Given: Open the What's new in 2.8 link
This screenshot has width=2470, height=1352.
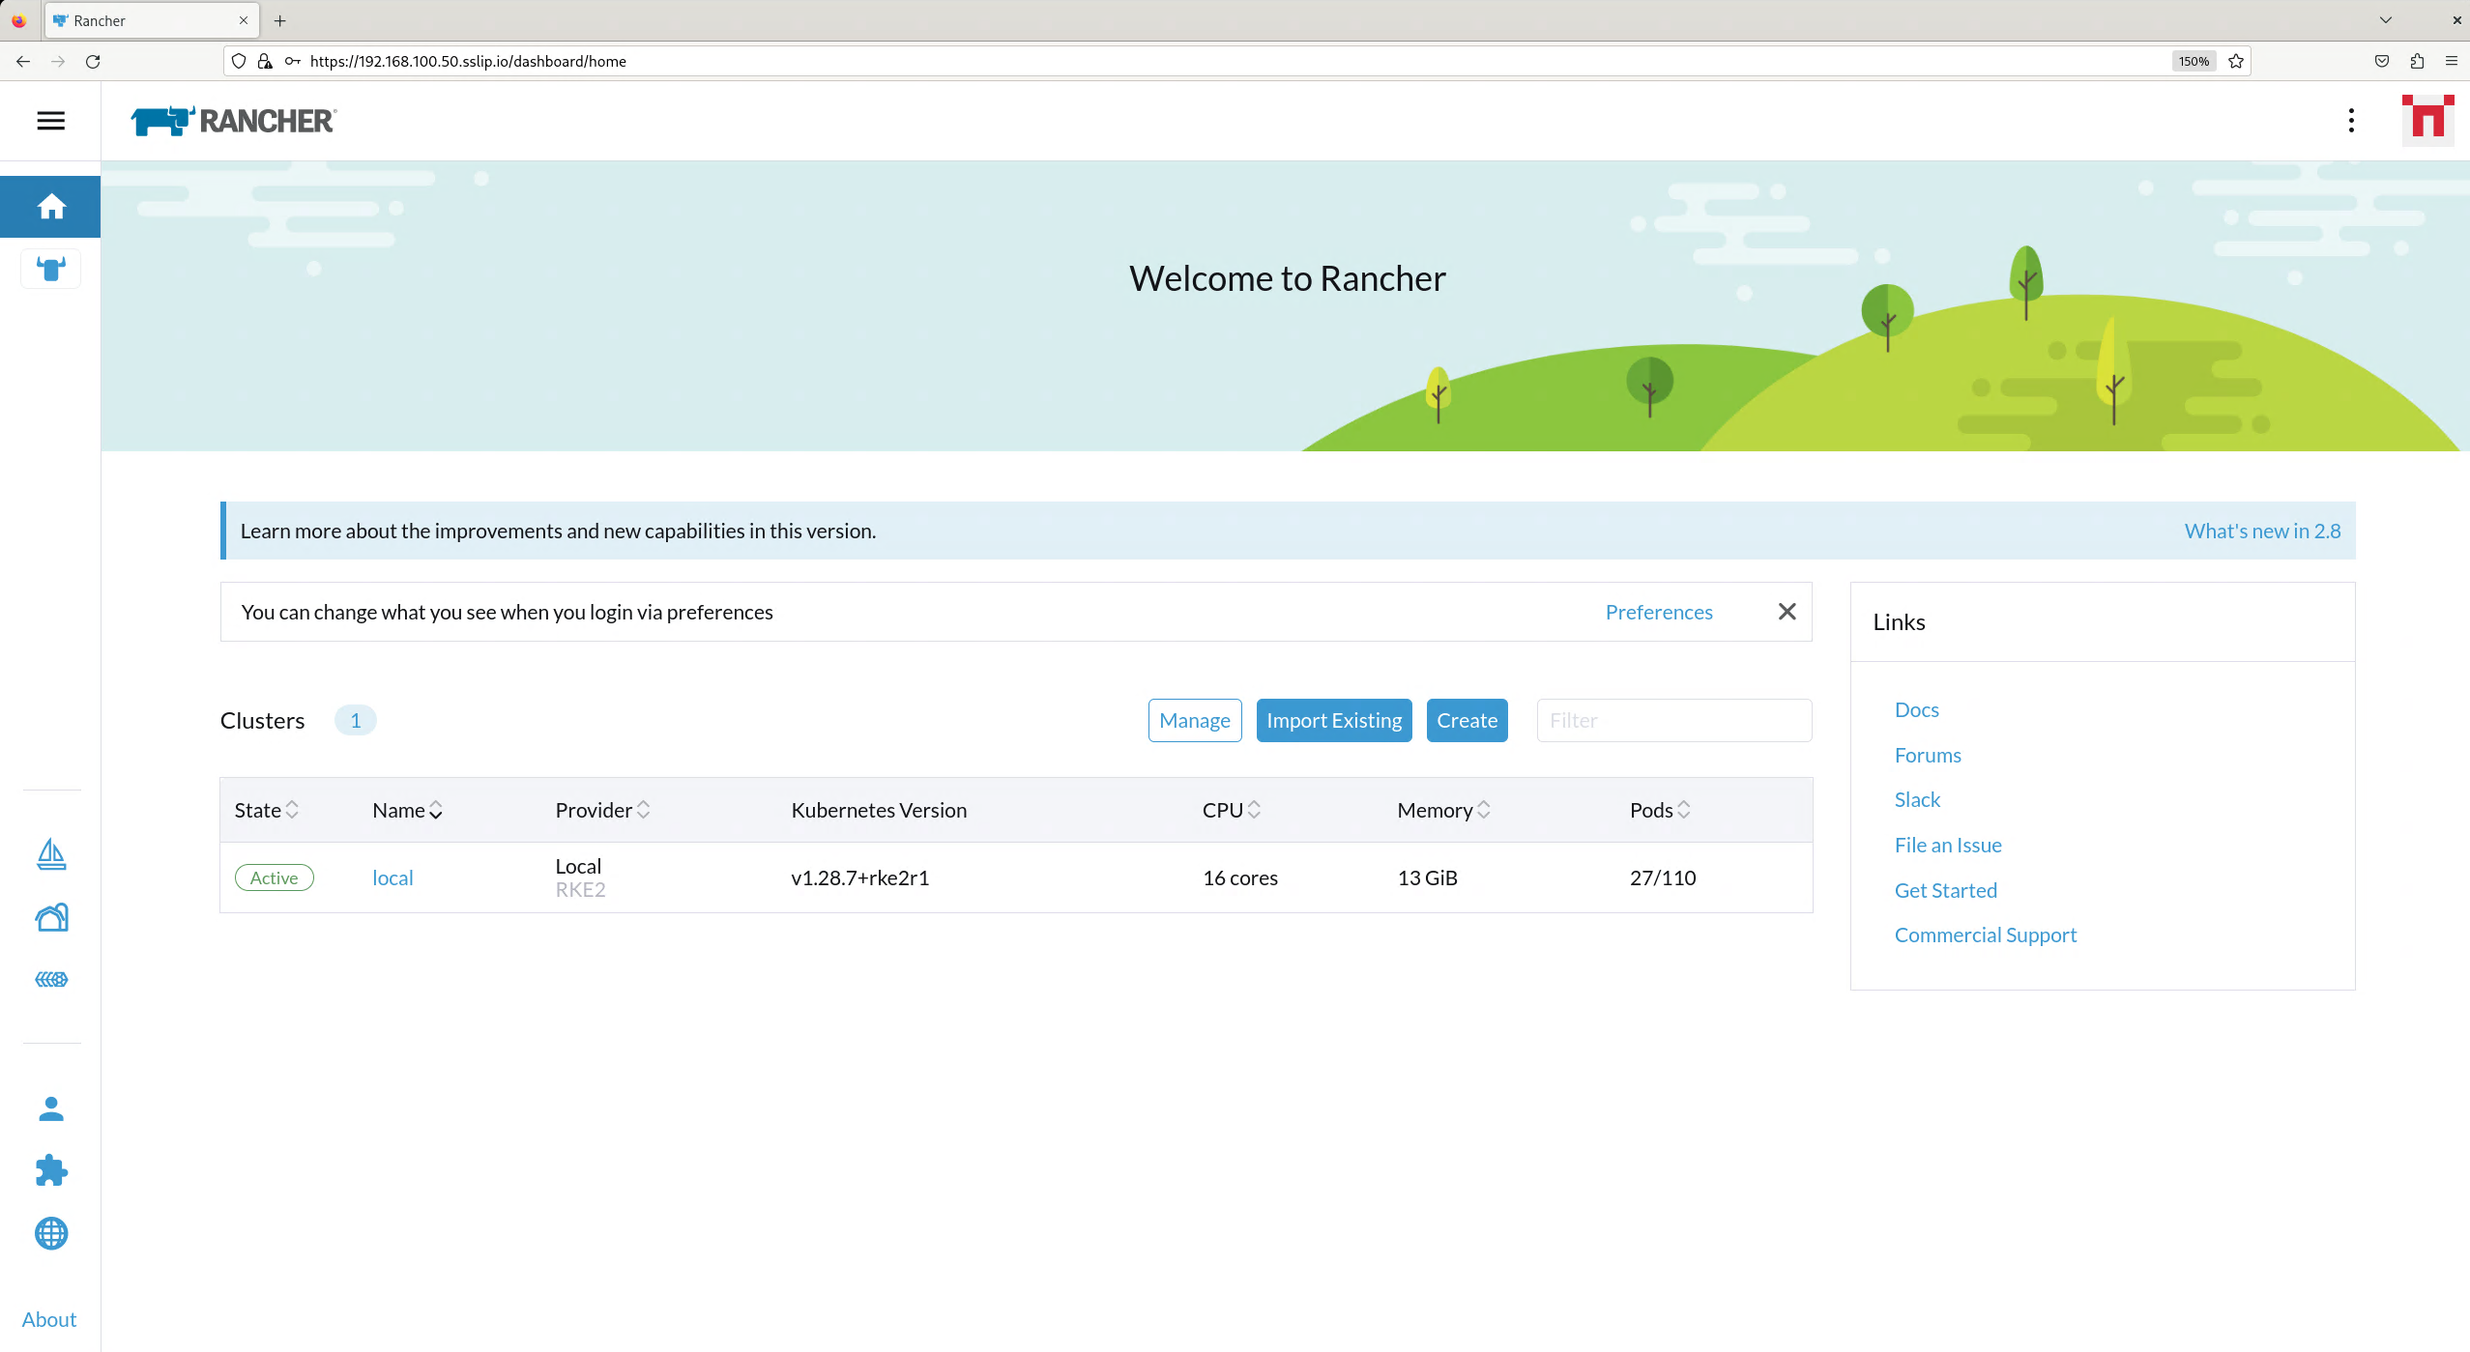Looking at the screenshot, I should click(x=2261, y=532).
